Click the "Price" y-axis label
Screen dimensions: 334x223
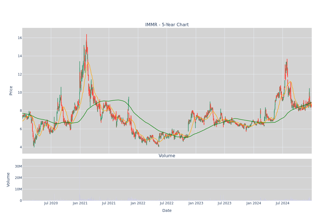coord(11,91)
